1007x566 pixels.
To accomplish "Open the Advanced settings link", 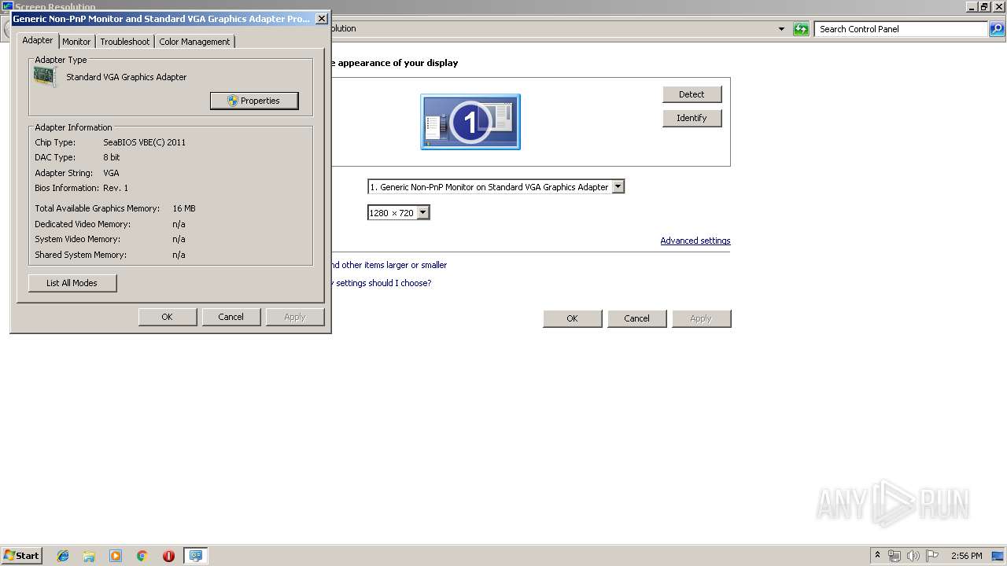I will point(695,241).
